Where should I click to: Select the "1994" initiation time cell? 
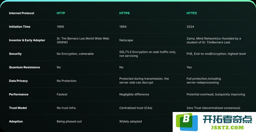[x=123, y=27]
